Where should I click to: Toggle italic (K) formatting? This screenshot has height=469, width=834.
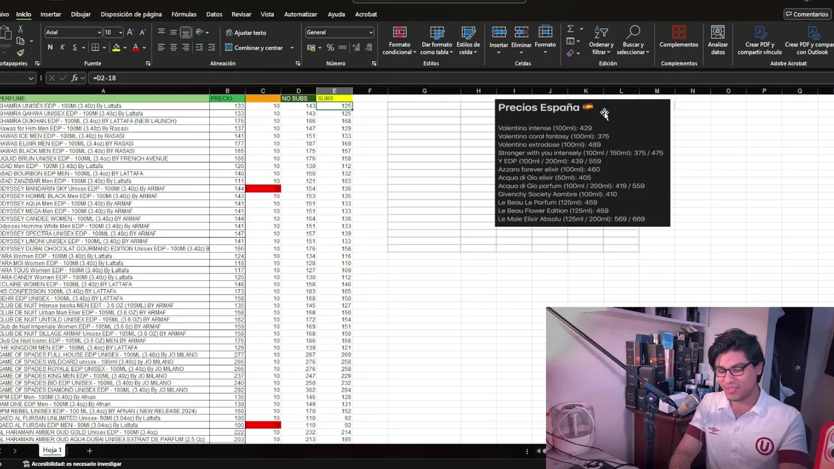point(63,48)
